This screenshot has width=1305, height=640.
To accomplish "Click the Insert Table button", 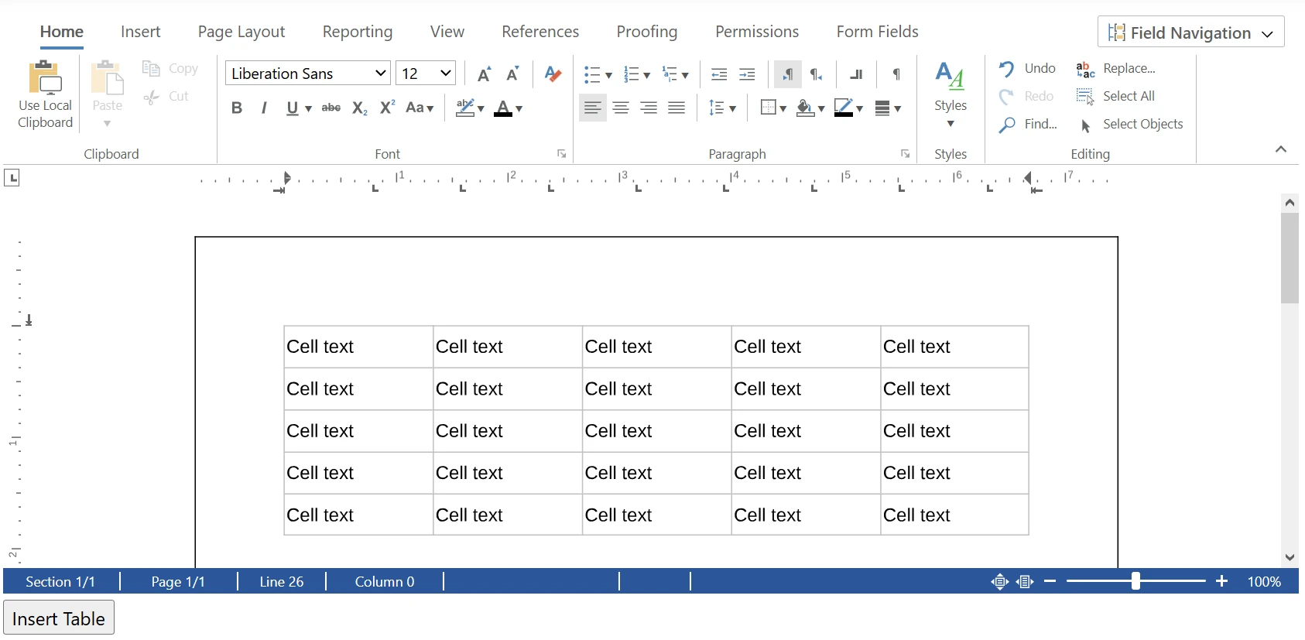I will [59, 618].
